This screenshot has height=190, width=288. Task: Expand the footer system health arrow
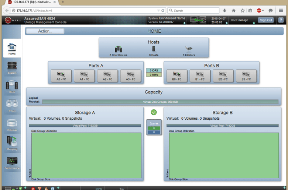tap(25, 188)
